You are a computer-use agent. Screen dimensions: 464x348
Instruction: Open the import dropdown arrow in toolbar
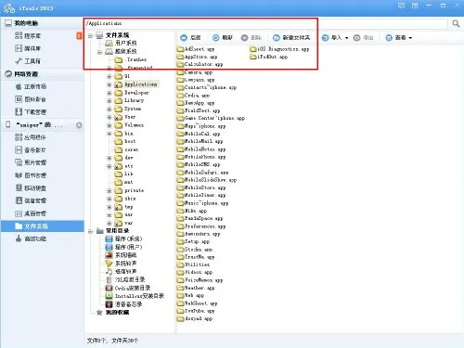click(346, 38)
